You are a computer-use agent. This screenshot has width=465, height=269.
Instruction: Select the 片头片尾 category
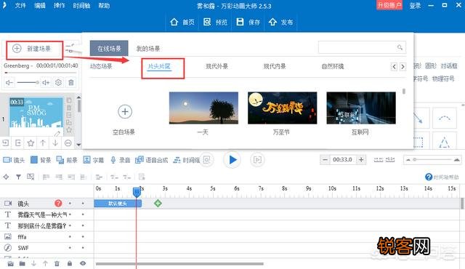(159, 66)
